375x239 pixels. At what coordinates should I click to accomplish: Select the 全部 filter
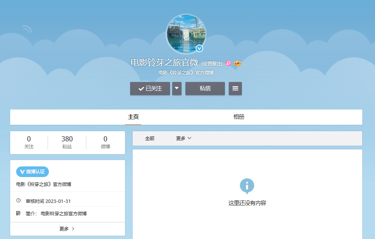(150, 138)
